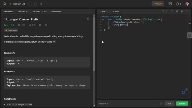Screen dimensions: 192x108
Task: Click the solved checkmark status icon
Action: [13, 25]
